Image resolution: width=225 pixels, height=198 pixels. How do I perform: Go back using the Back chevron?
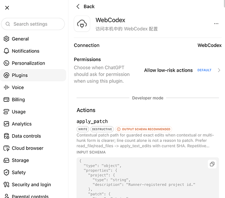tap(78, 6)
